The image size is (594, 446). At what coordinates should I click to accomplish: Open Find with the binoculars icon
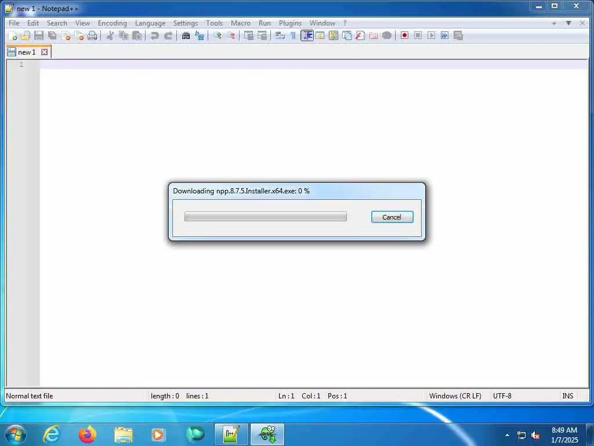[x=186, y=35]
